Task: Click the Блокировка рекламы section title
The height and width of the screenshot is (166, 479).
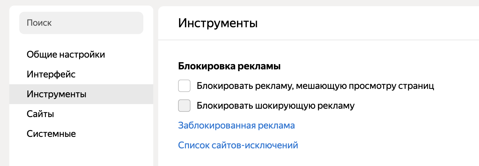Action: [229, 66]
